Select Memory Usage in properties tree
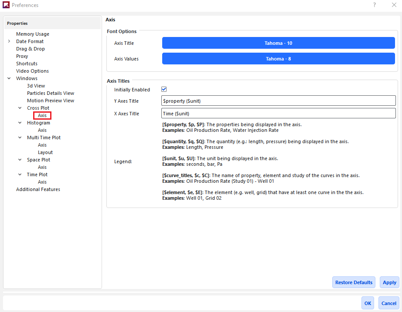 click(33, 34)
